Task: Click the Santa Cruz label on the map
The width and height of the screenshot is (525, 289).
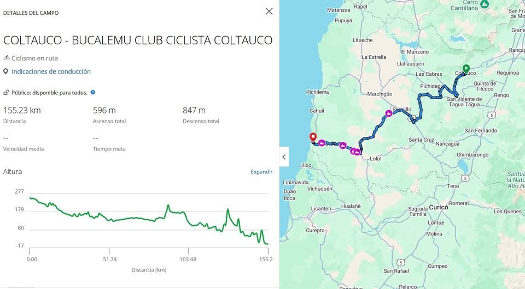Action: tap(421, 140)
